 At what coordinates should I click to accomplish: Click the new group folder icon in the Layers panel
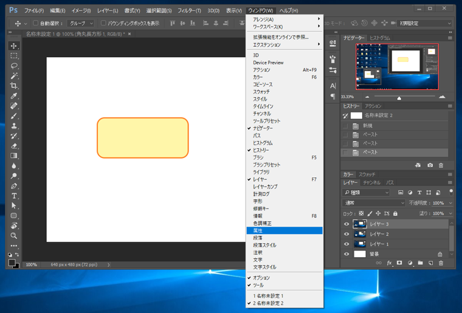tap(420, 263)
